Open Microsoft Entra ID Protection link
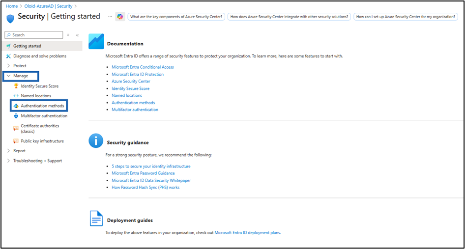The height and width of the screenshot is (249, 465). (x=138, y=74)
